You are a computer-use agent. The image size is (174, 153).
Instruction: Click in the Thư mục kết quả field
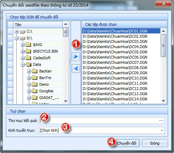(99, 121)
